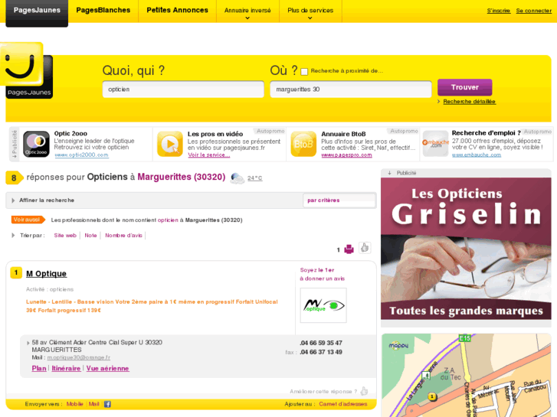Click the embauche.com logo icon
Viewport: 557px width, 417px height.
coord(435,143)
